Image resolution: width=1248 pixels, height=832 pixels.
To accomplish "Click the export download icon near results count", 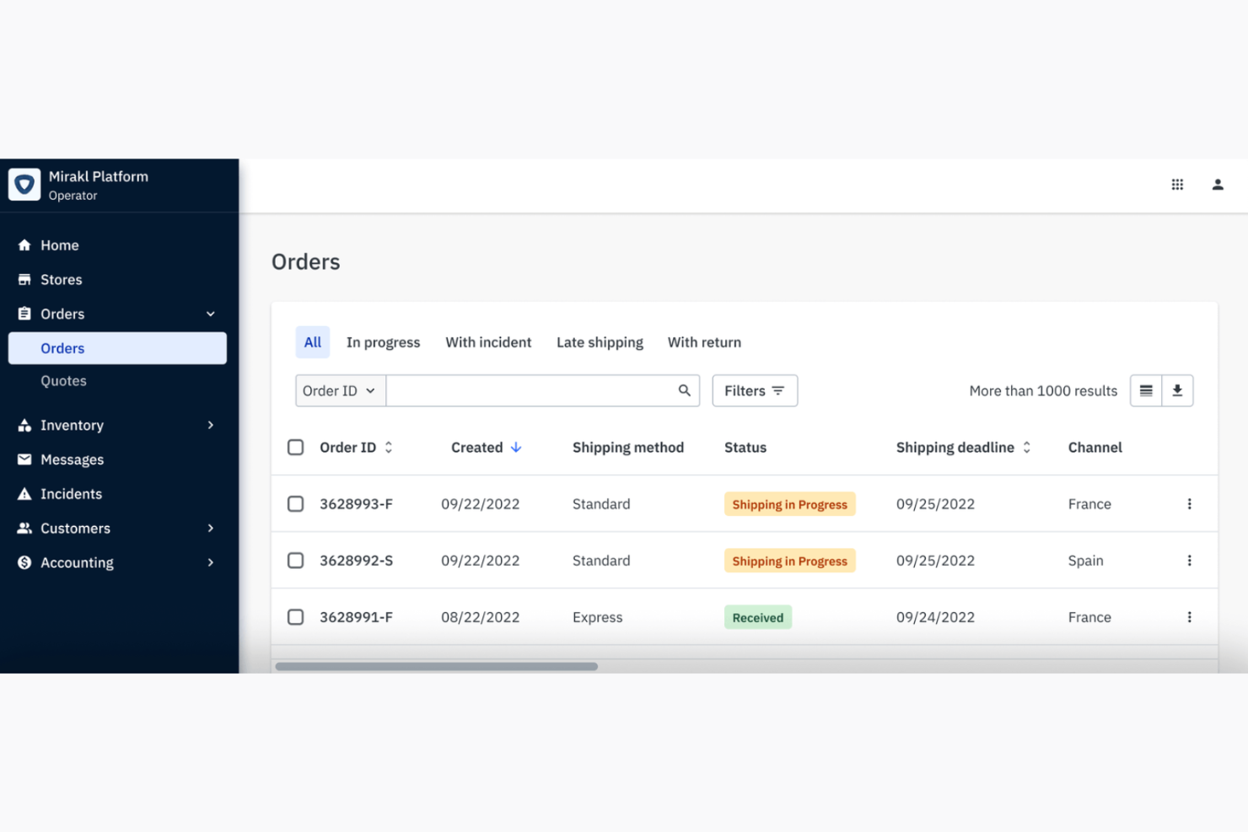I will click(1177, 390).
